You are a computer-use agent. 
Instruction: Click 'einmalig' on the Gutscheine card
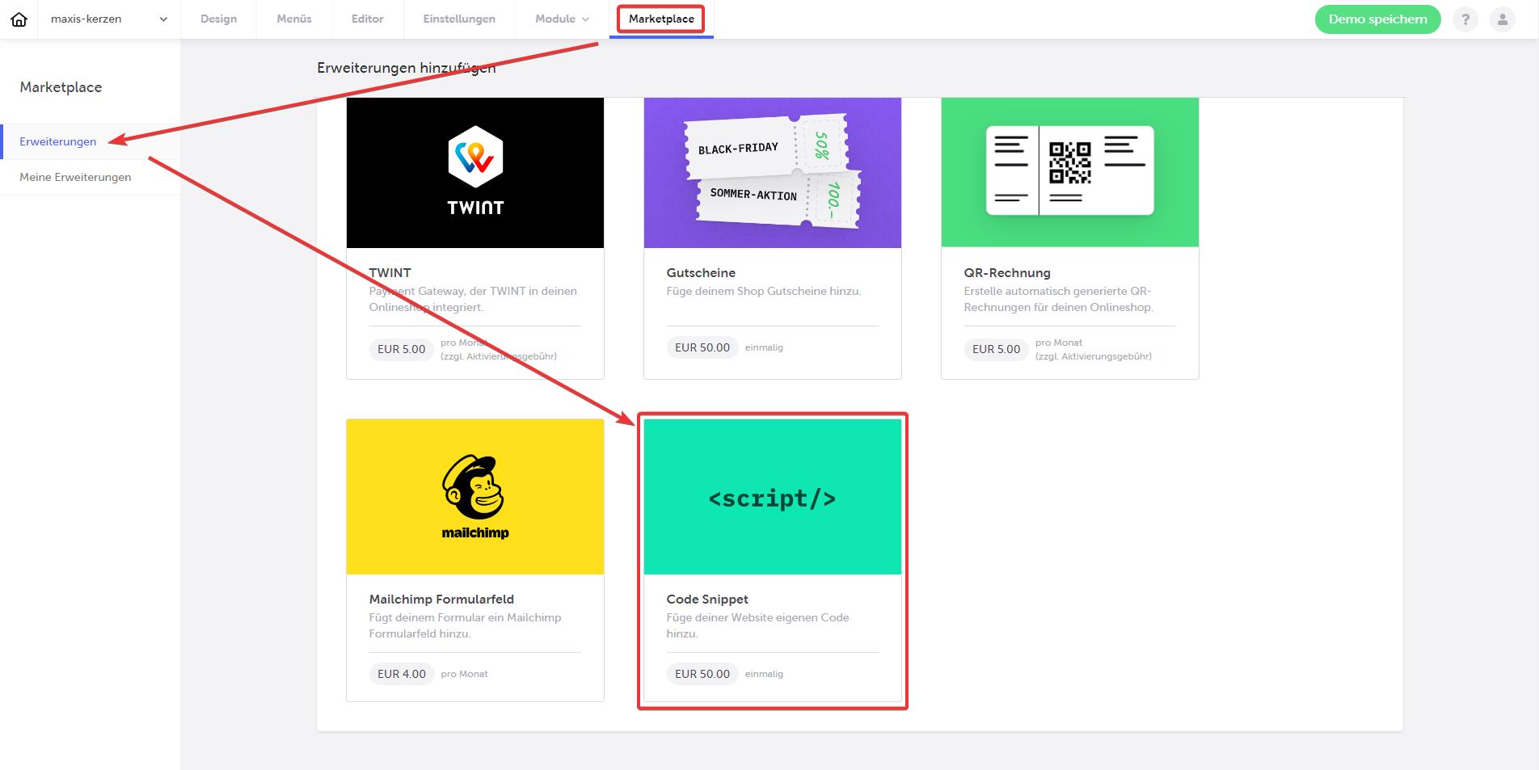(764, 347)
